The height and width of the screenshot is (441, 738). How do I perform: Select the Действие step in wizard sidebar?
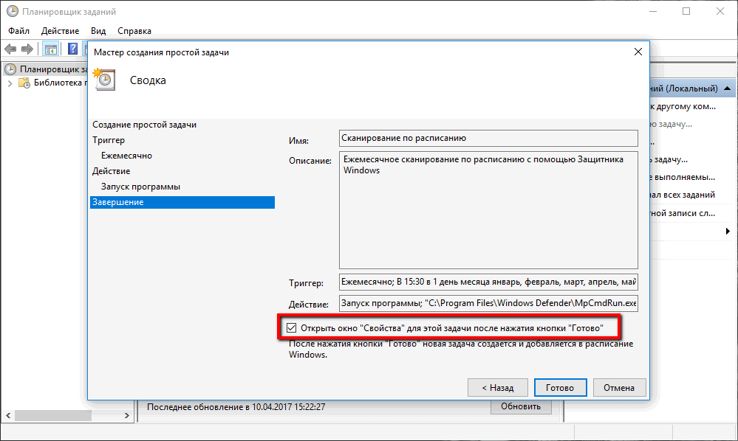[112, 171]
